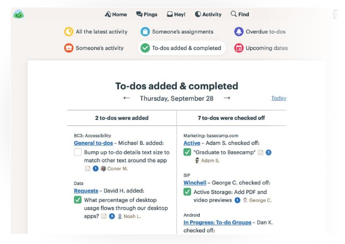Click the blue clipboard Someone's assignments icon
Screen dimensions: 345x244
[x=145, y=31]
